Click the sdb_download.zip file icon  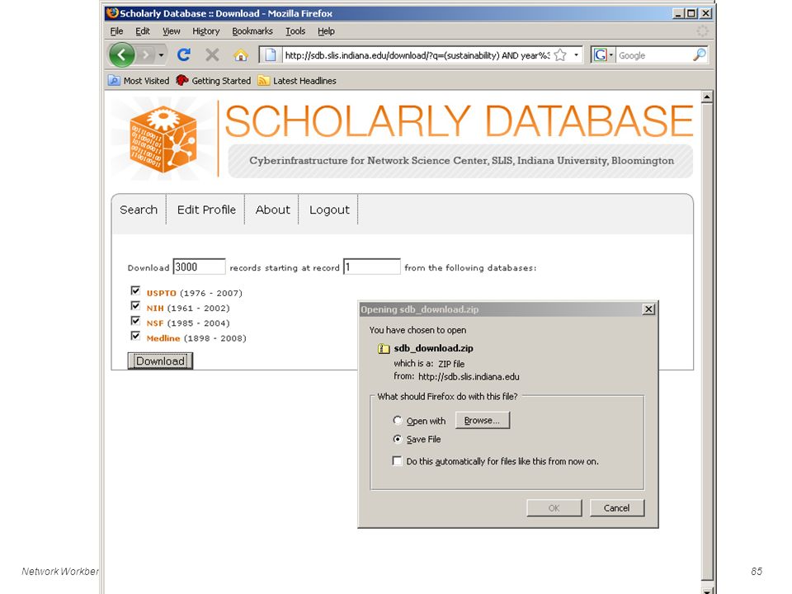[384, 348]
